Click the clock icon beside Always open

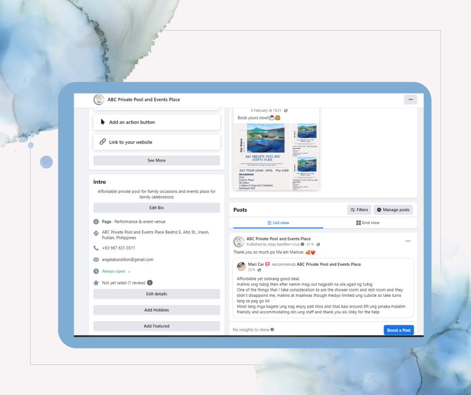96,271
